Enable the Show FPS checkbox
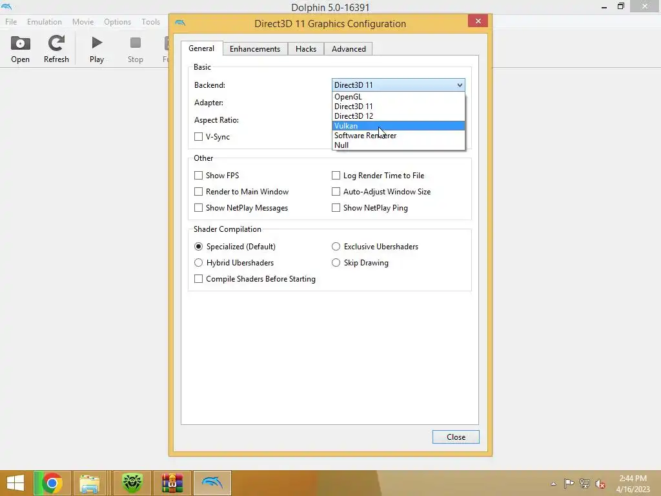The width and height of the screenshot is (661, 496). coord(198,175)
